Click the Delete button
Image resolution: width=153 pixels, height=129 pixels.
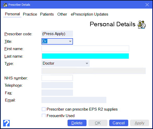pos(77,123)
